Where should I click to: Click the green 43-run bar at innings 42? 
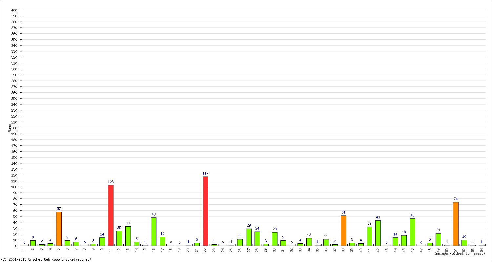pyautogui.click(x=378, y=233)
